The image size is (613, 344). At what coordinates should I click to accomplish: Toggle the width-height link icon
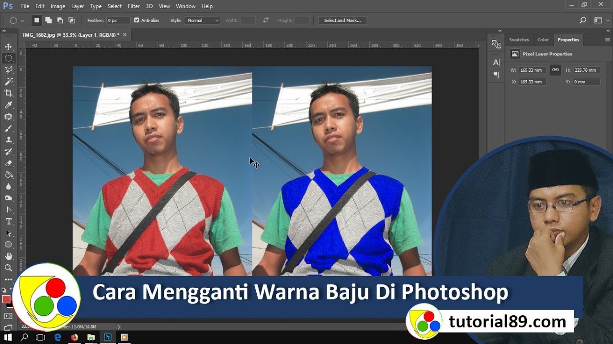point(556,70)
